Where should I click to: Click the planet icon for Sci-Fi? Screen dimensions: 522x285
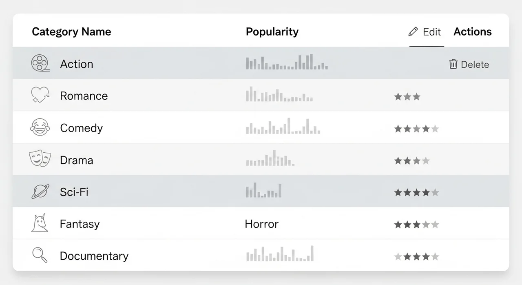pos(40,191)
